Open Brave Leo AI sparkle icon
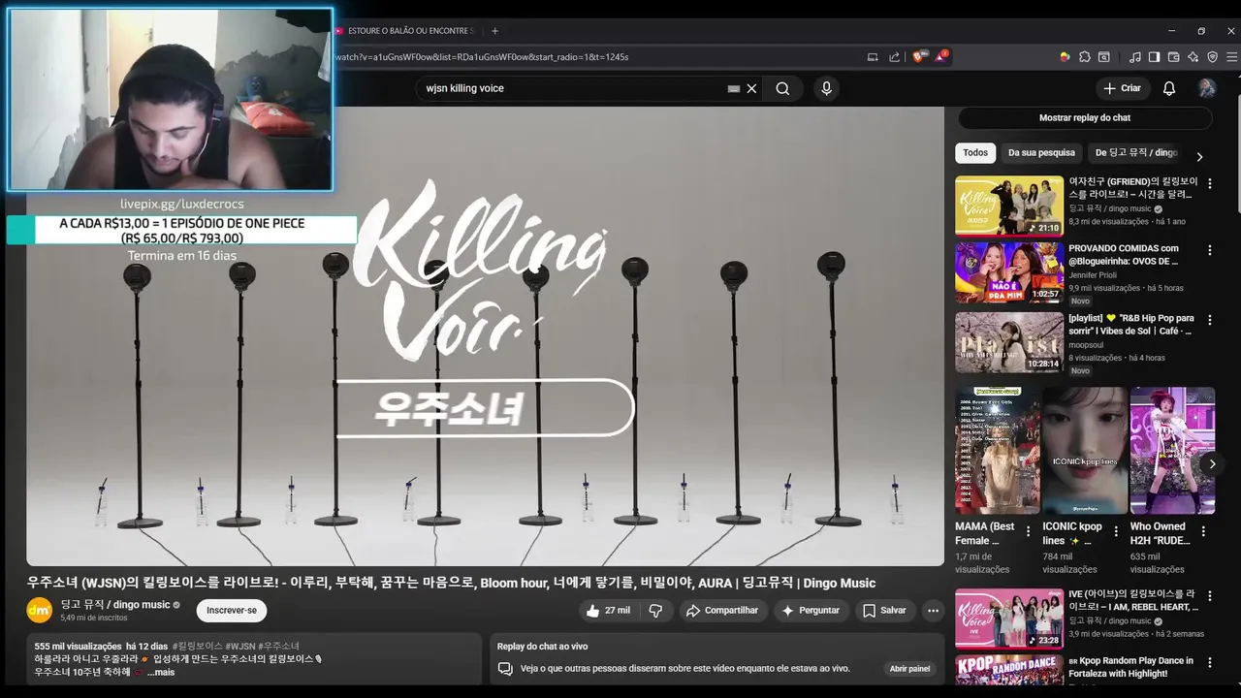Viewport: 1241px width, 698px height. 1193,57
